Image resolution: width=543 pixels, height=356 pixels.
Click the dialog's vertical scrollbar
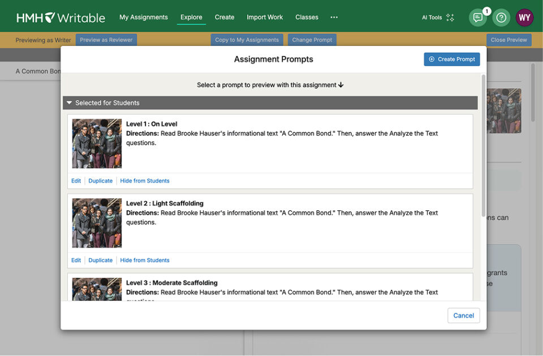pyautogui.click(x=484, y=145)
